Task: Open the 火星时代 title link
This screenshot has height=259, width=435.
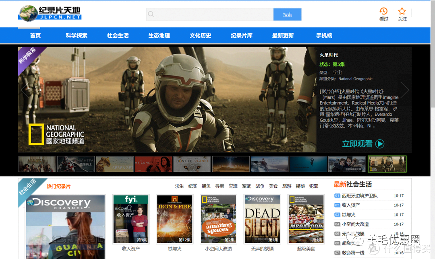Action: coord(329,55)
